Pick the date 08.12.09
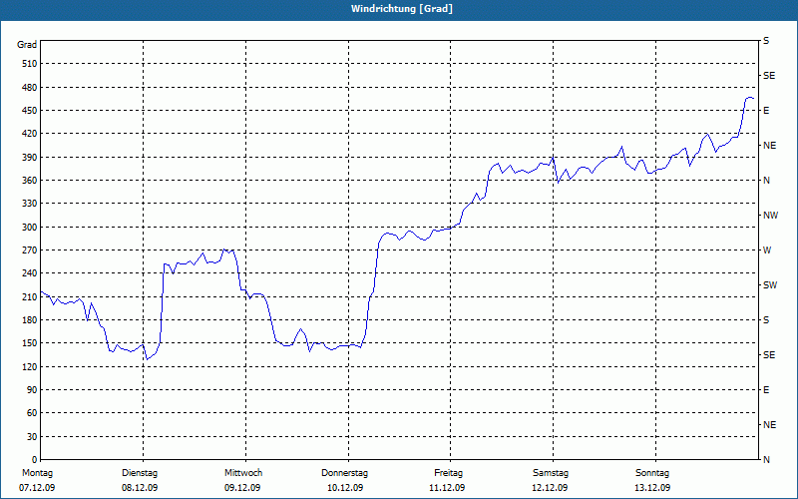 [x=140, y=488]
